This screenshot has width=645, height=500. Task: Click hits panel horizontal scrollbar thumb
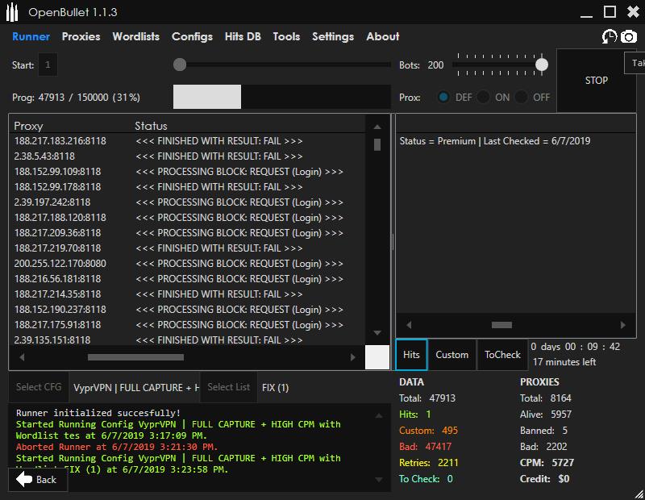(x=501, y=325)
